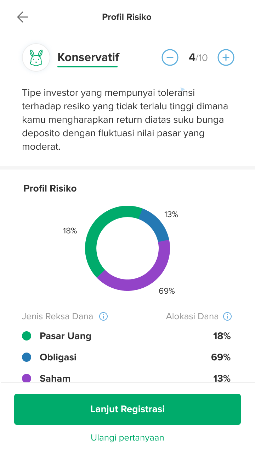Screen dimensions: 255x454
Task: Select the Konservatif profile label
Action: tap(88, 57)
